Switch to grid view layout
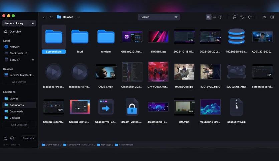This screenshot has width=279, height=161. click(209, 17)
